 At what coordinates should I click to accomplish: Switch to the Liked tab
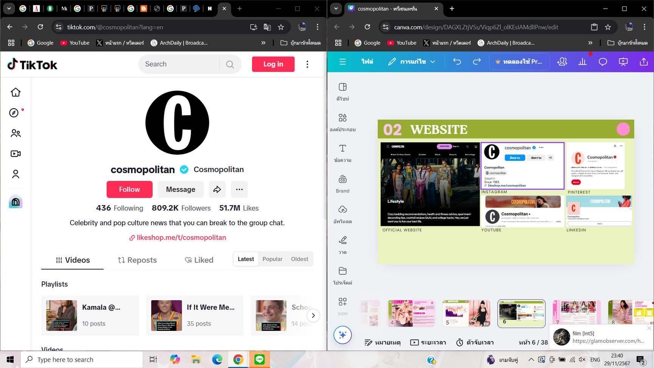click(199, 260)
